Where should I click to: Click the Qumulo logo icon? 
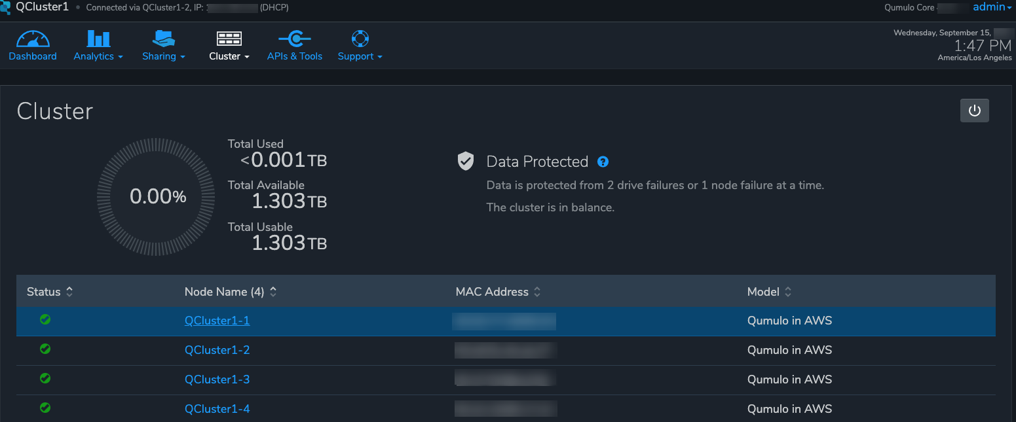click(5, 7)
